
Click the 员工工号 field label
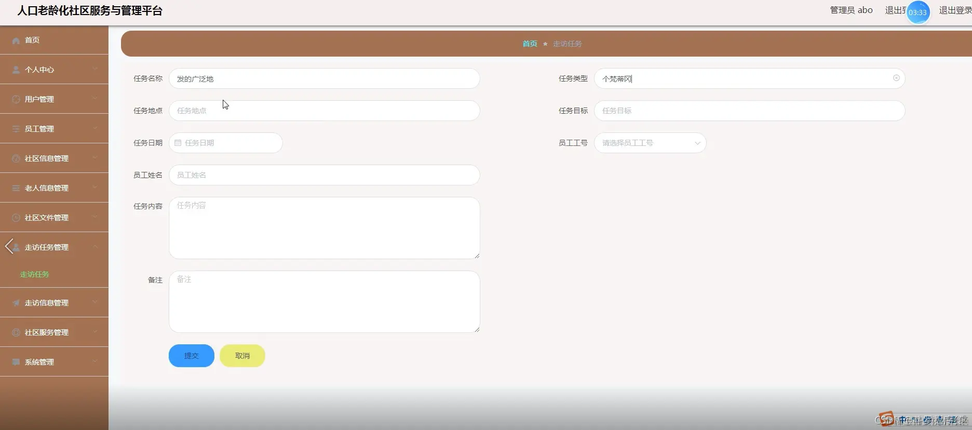(x=573, y=143)
